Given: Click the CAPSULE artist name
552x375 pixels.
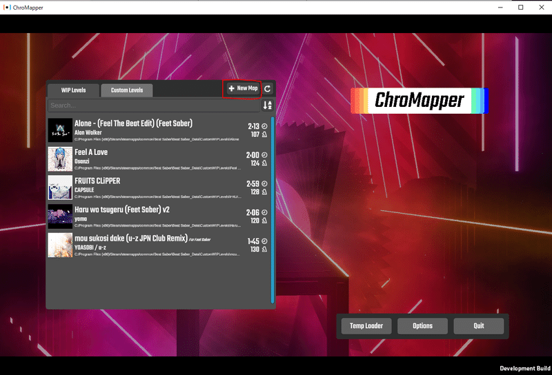Looking at the screenshot, I should click(84, 190).
